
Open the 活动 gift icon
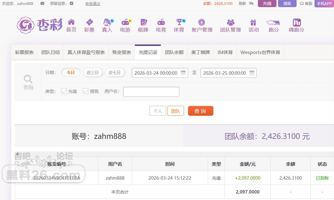253,22
